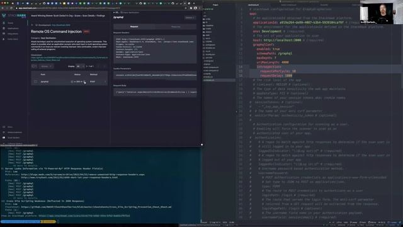Screen dimensions: 403x227
Task: Open the GitHub Cross Site Scripting cheatsheet link in terminal
Action: [96, 207]
